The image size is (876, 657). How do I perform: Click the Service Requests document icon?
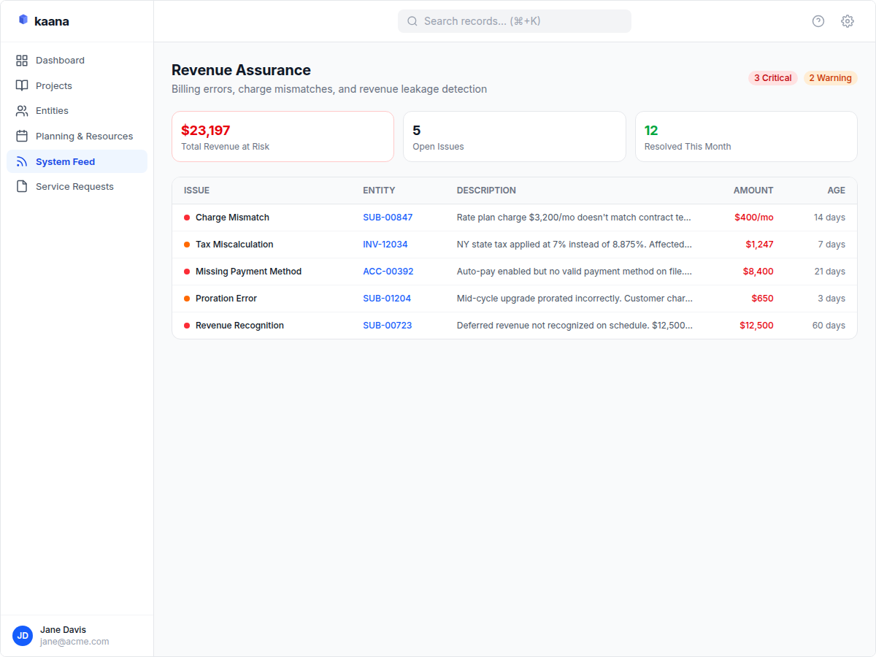click(x=23, y=186)
